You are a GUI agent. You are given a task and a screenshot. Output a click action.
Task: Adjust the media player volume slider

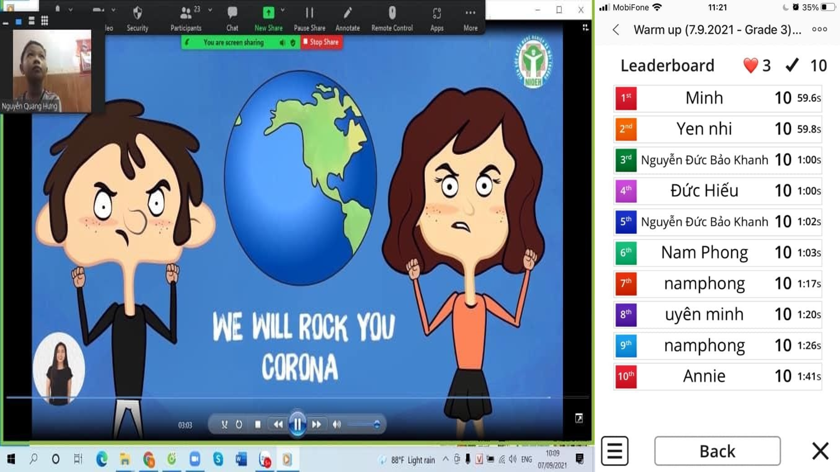pos(364,425)
